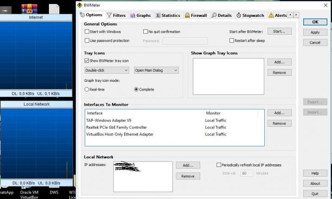Viewport: 332px width, 199px height.
Task: Click the BWMeter app icon in title bar
Action: pos(80,5)
